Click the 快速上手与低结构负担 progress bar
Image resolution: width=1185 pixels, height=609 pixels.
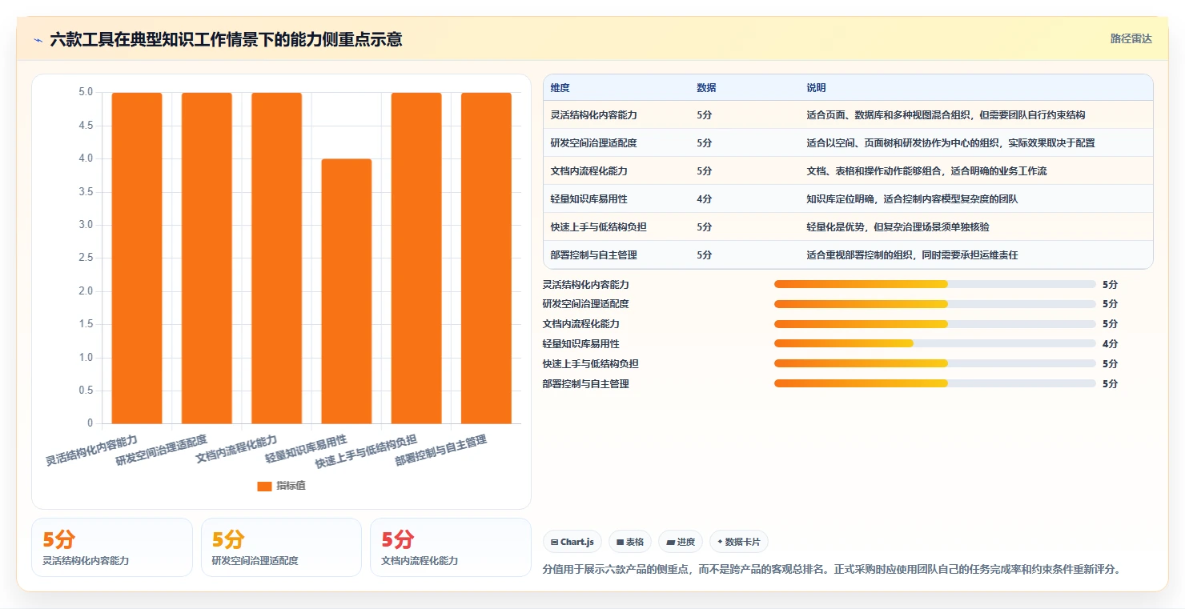point(934,363)
